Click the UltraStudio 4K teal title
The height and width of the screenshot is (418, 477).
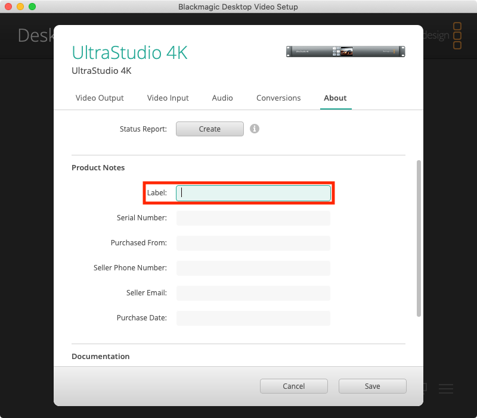point(129,52)
